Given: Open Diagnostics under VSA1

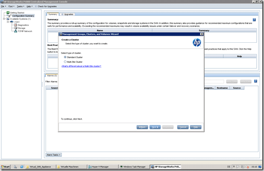Looking at the screenshot, I should point(23,25).
